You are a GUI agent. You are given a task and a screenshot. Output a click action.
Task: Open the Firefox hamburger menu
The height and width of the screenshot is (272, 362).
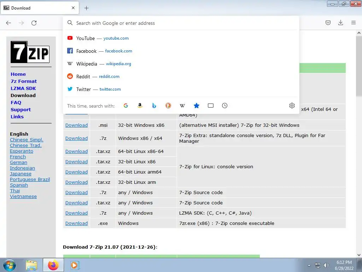pos(354,23)
